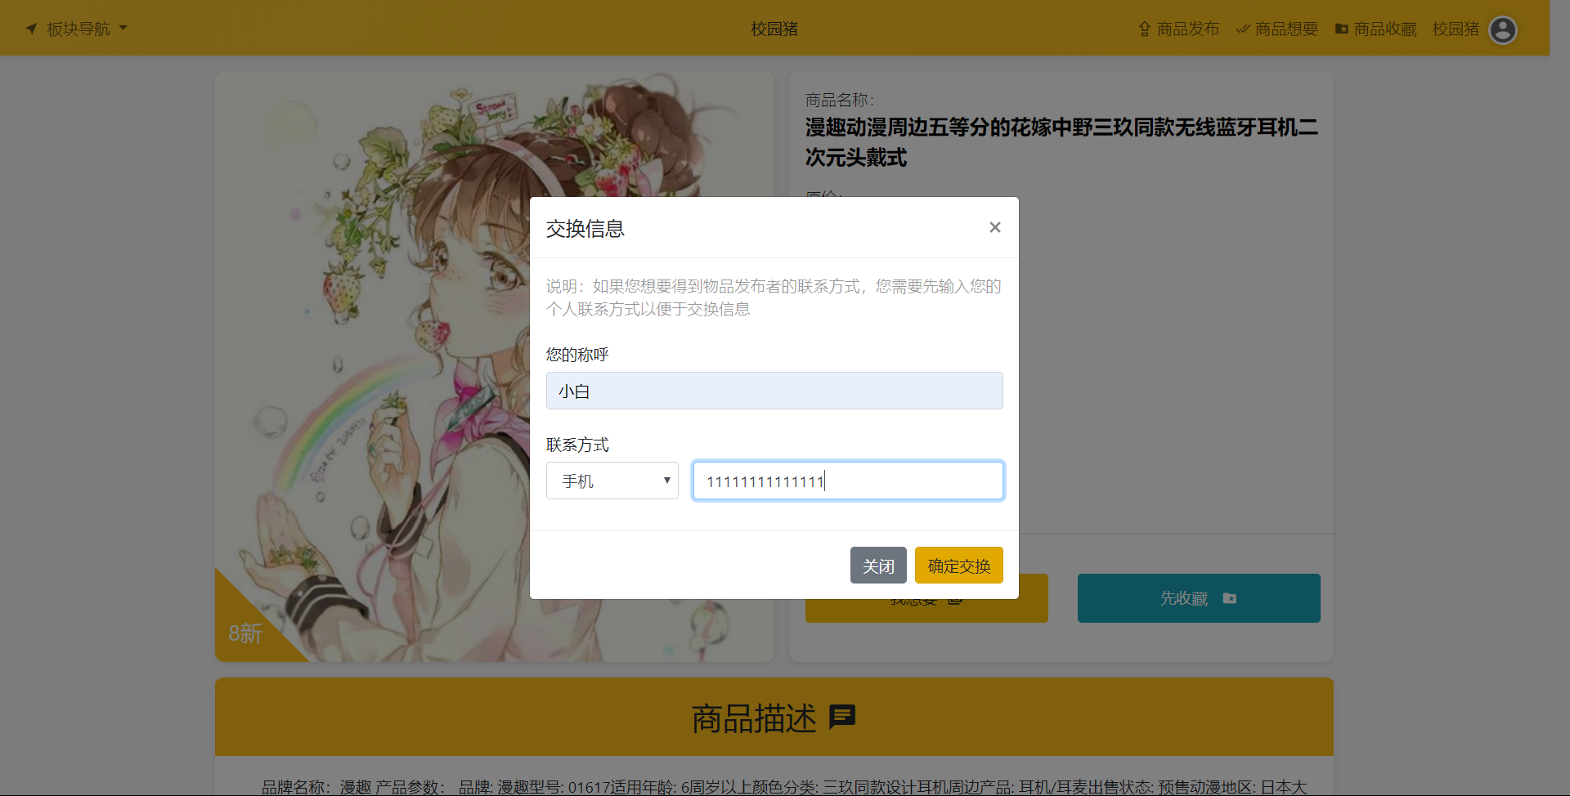Click the 交换信息 dialog title
Image resolution: width=1570 pixels, height=796 pixels.
pyautogui.click(x=585, y=229)
